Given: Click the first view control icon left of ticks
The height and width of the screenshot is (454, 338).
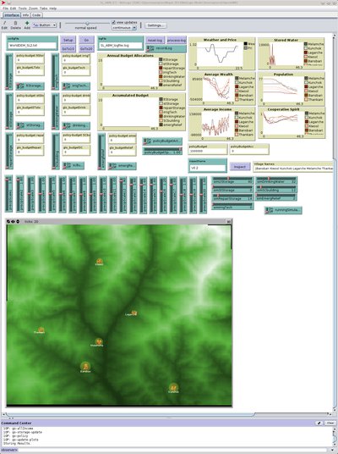Looking at the screenshot, I should click(8, 222).
